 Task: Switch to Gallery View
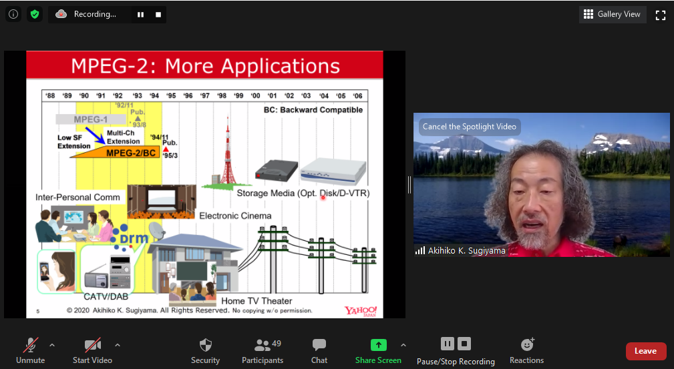point(612,14)
